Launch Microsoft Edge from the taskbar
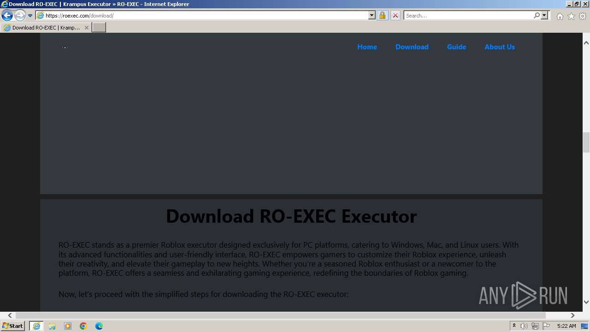This screenshot has width=590, height=332. coord(99,326)
